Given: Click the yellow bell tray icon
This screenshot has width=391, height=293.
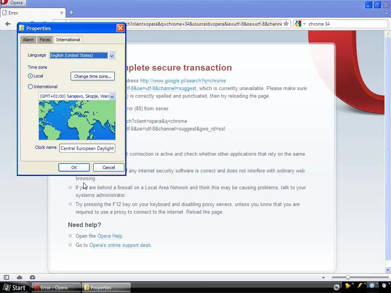Looking at the screenshot, I should [x=348, y=286].
